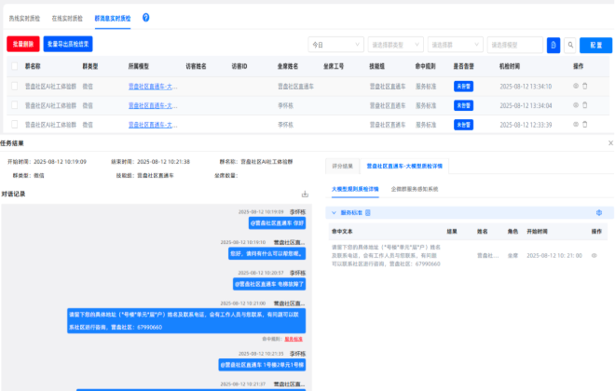Screen dimensions: 615x391
Task: Click the view eye icon in the second row
Action: pyautogui.click(x=575, y=104)
